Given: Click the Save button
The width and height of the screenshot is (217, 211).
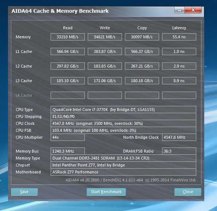Looking at the screenshot, I should pyautogui.click(x=24, y=192).
